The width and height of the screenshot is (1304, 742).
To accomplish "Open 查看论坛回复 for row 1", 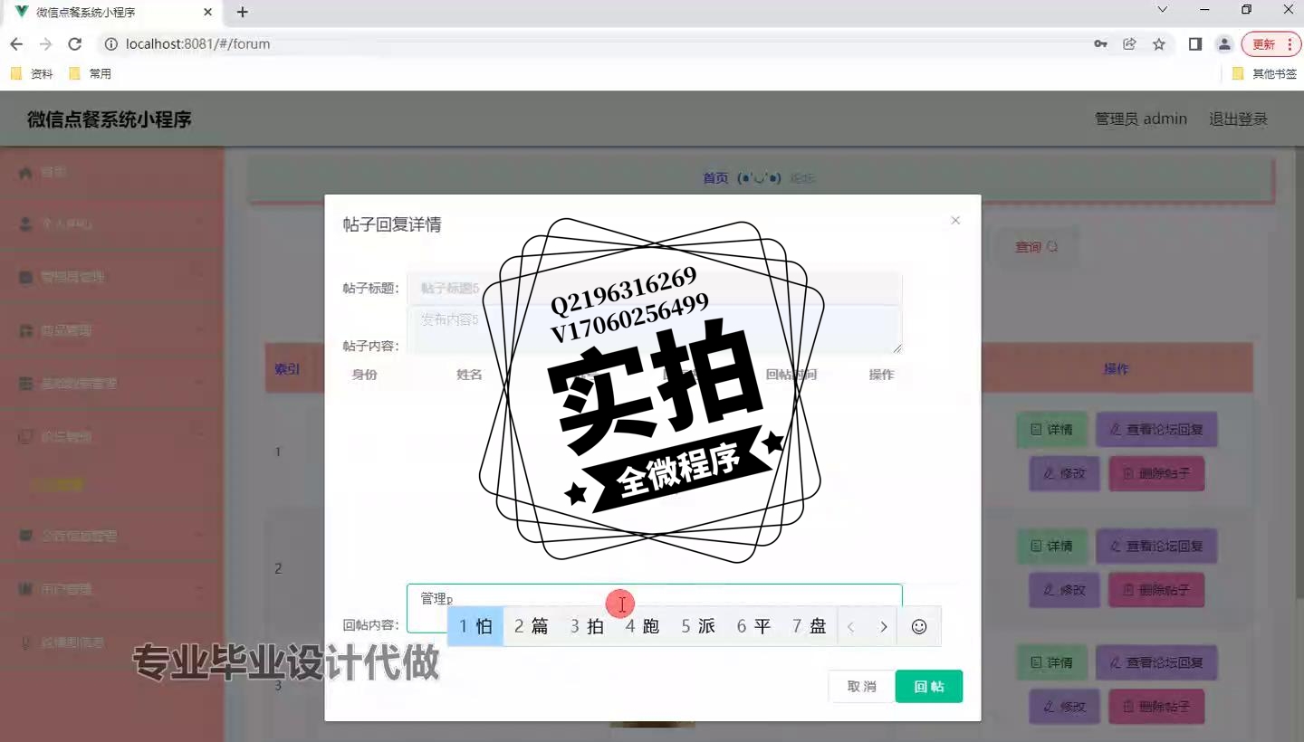I will pos(1155,429).
